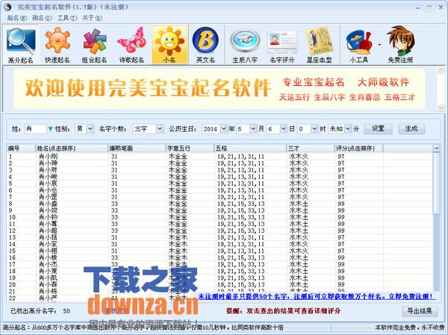Open the 性别 gender dropdown

pos(90,129)
